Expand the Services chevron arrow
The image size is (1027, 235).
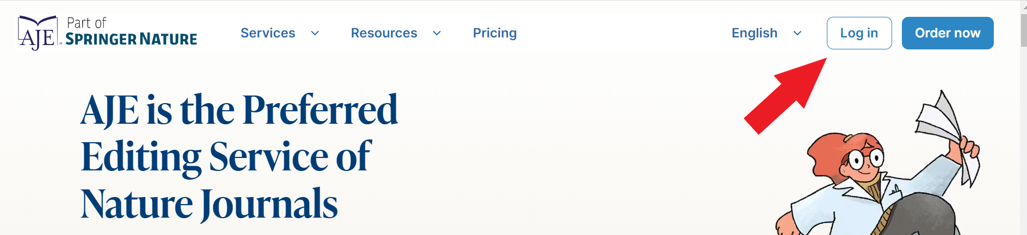[315, 33]
